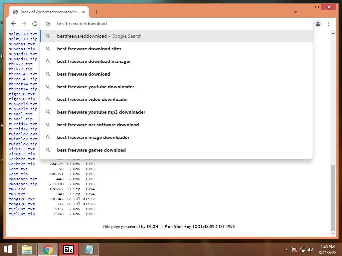Click search icon beside best freeware download sites
Screen dimensions: 342x256
click(48, 49)
